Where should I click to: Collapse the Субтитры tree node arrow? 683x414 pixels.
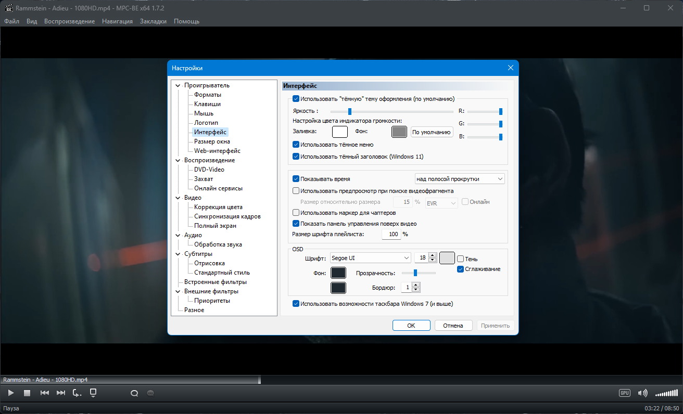pos(178,254)
